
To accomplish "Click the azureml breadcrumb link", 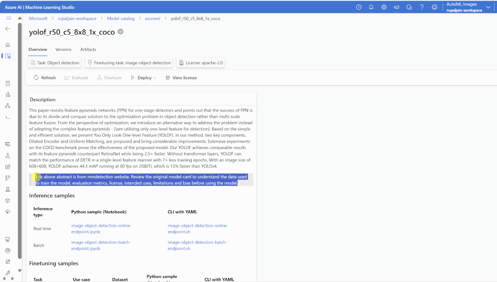I will (153, 18).
